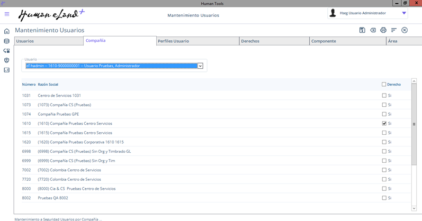Go to home via sidebar icon

click(x=7, y=31)
